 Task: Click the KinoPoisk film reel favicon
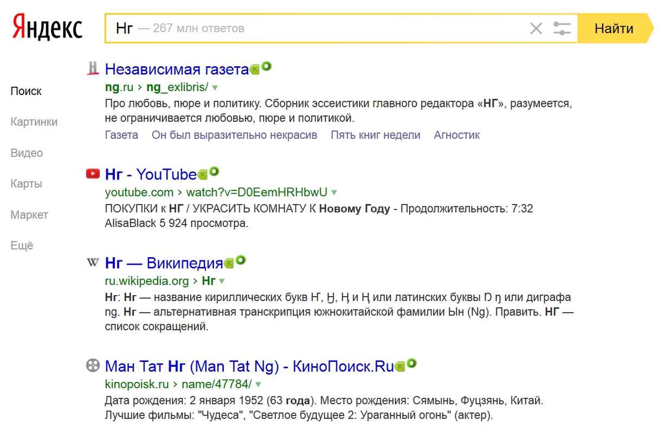tap(93, 366)
